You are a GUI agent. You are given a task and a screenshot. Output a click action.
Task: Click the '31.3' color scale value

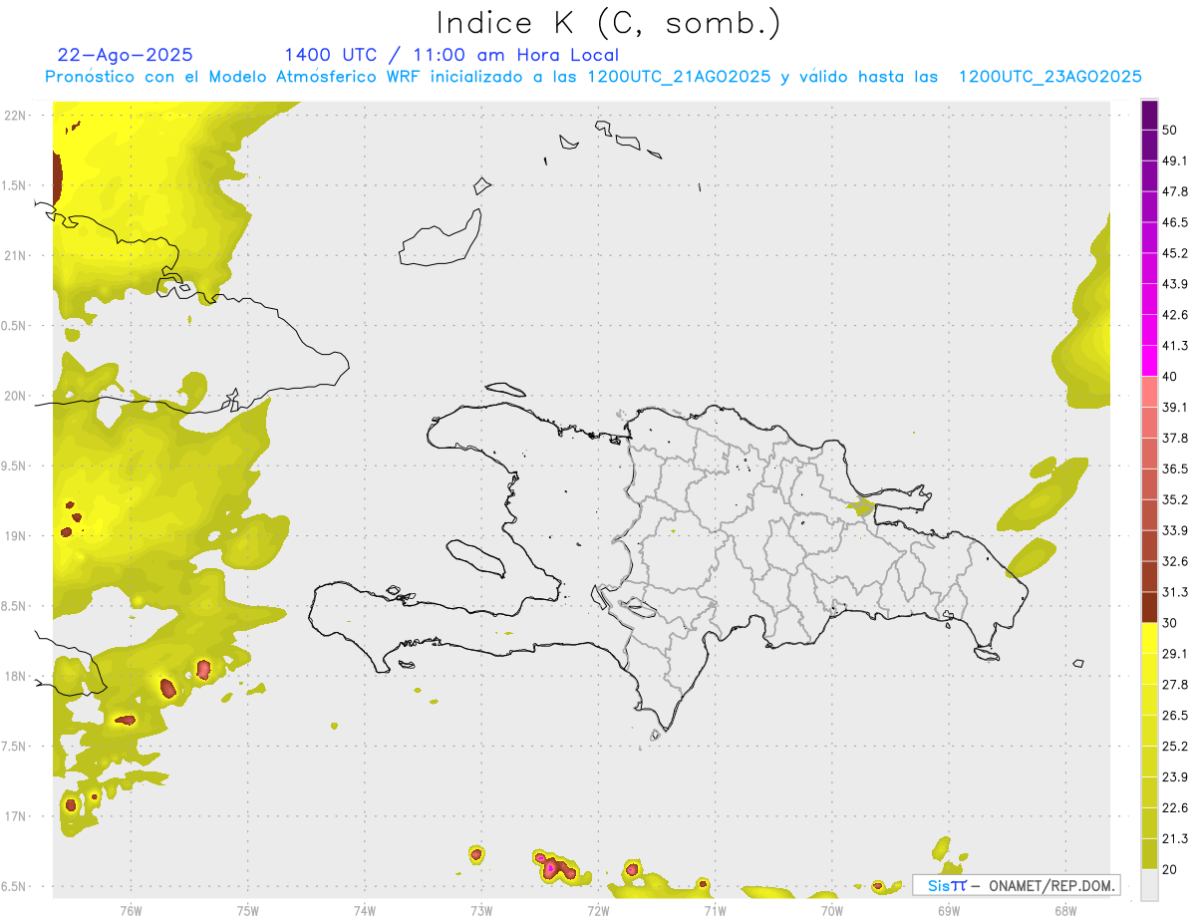point(1175,592)
